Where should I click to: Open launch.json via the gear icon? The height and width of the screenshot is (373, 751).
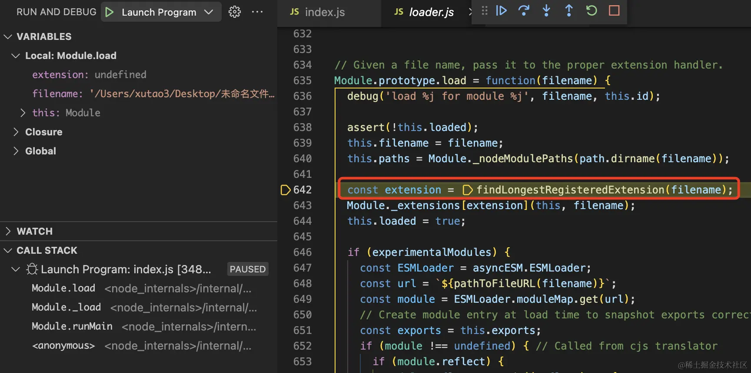point(235,12)
